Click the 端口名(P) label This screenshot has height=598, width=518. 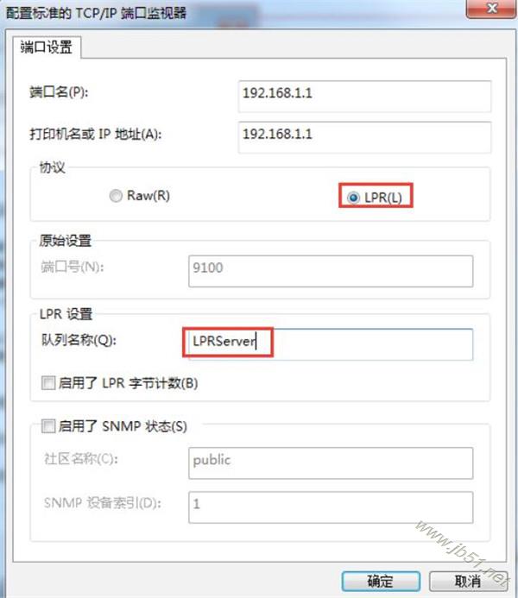point(59,92)
